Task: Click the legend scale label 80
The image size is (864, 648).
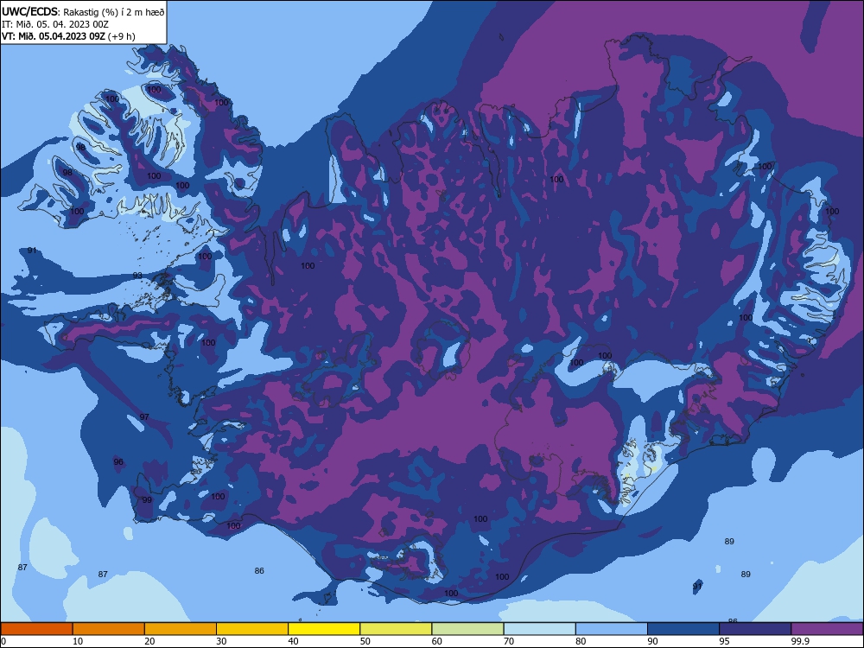Action: [581, 641]
